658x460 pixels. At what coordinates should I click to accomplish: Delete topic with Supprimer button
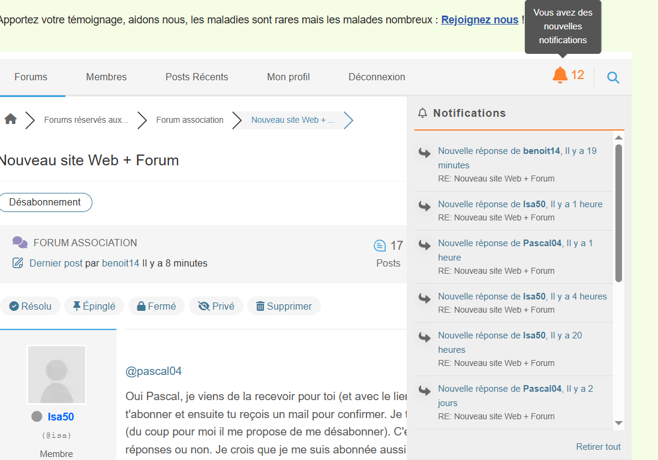(x=284, y=306)
